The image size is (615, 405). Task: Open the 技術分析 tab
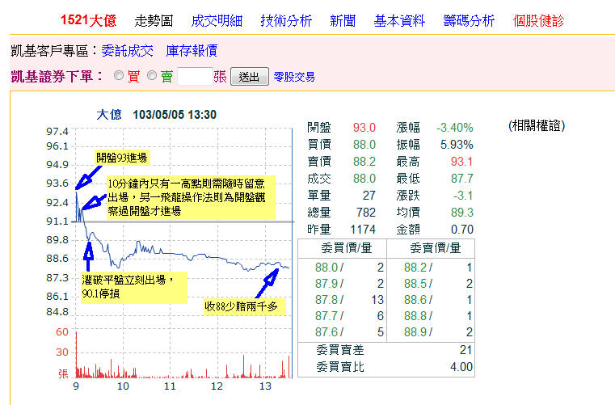[x=286, y=21]
